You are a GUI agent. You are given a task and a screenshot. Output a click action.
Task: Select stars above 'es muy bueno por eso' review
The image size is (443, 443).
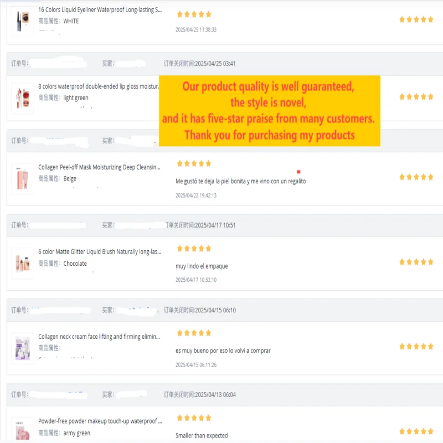coord(194,333)
